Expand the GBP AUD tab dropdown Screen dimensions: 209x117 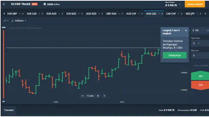pos(119,14)
